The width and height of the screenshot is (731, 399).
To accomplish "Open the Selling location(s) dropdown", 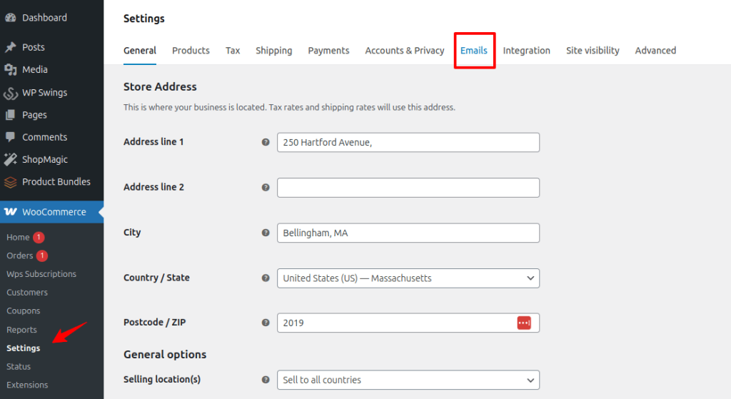I will tap(408, 380).
